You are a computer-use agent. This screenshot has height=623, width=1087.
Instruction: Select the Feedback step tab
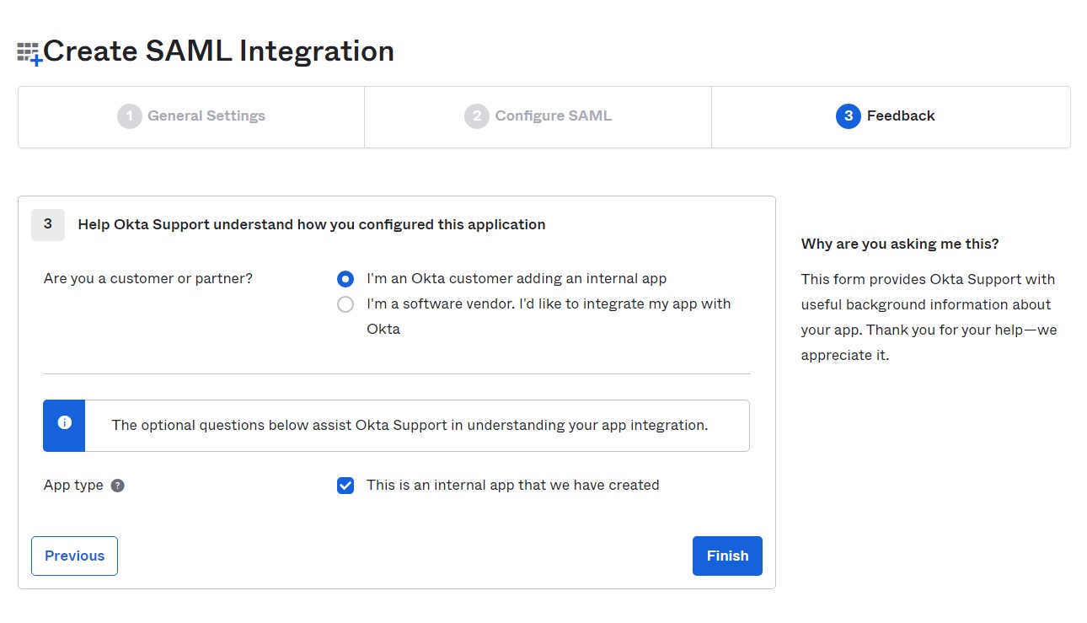coord(891,116)
